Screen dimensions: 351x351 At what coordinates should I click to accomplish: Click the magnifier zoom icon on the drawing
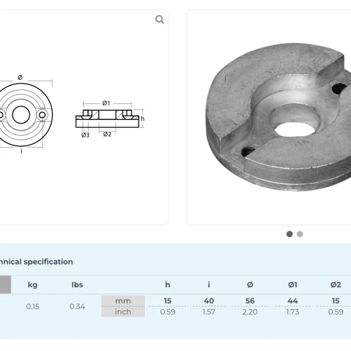pyautogui.click(x=160, y=19)
